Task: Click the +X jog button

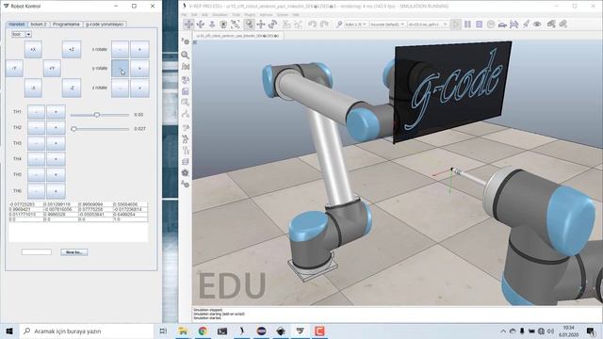Action: pyautogui.click(x=33, y=50)
